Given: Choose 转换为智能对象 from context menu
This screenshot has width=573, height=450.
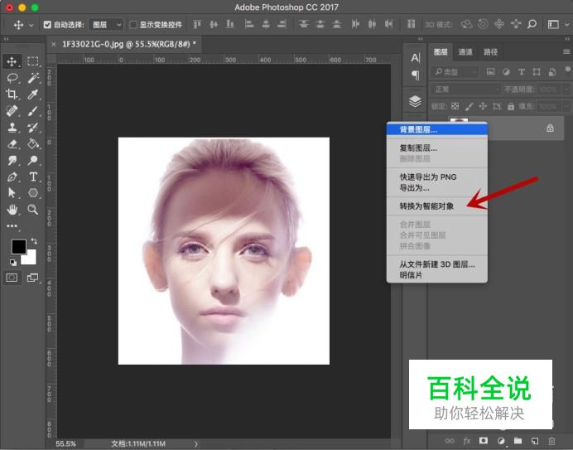Looking at the screenshot, I should (x=426, y=205).
